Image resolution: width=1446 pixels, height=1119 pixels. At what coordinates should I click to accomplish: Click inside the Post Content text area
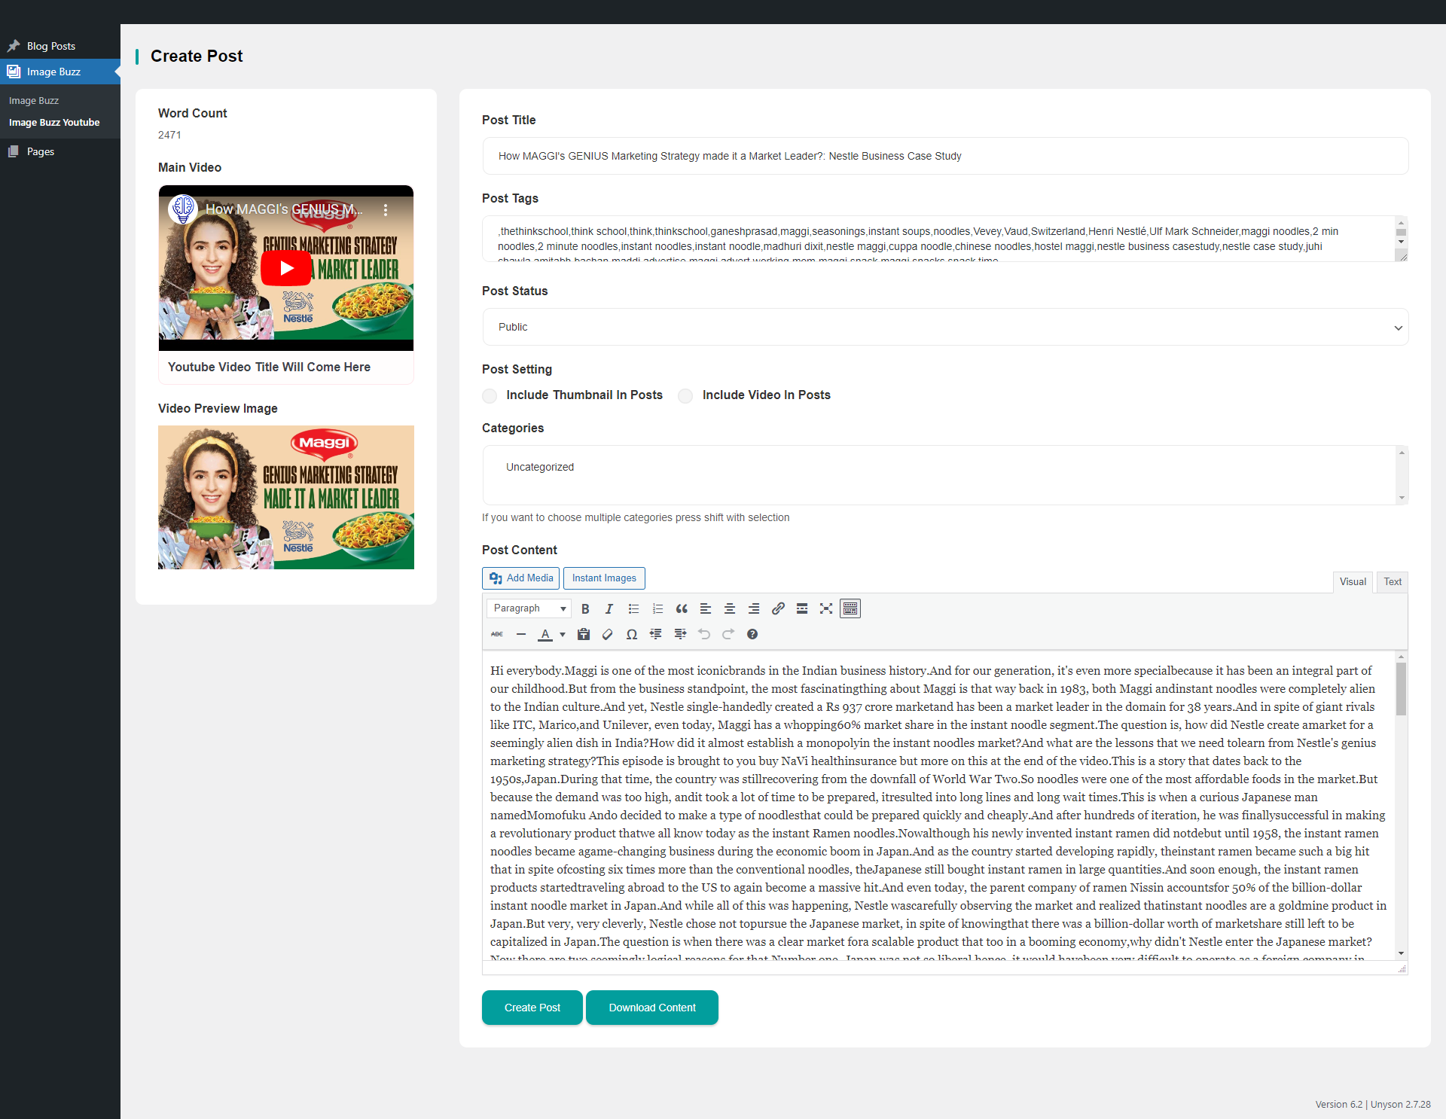point(938,806)
